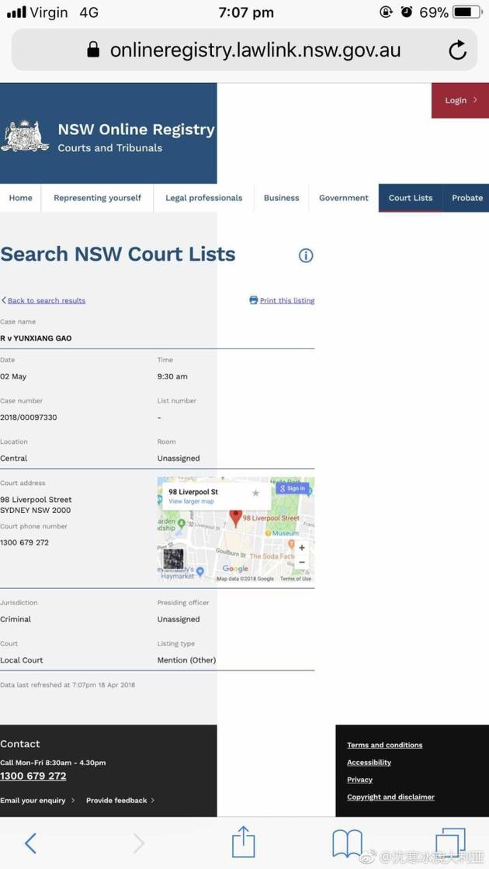Switch to the Business tab
This screenshot has height=869, width=489.
281,198
